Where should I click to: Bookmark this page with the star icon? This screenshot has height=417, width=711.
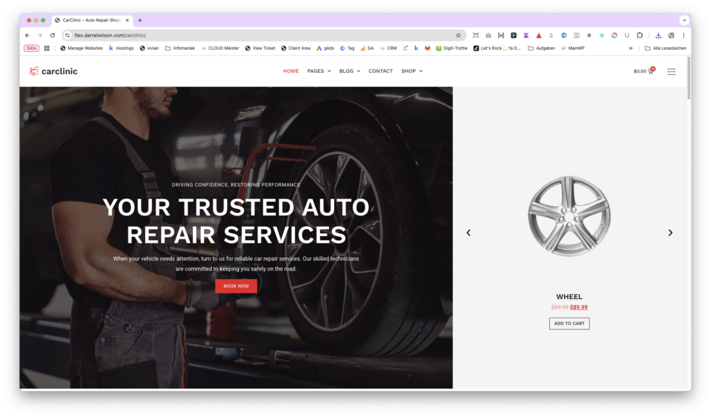(x=458, y=35)
